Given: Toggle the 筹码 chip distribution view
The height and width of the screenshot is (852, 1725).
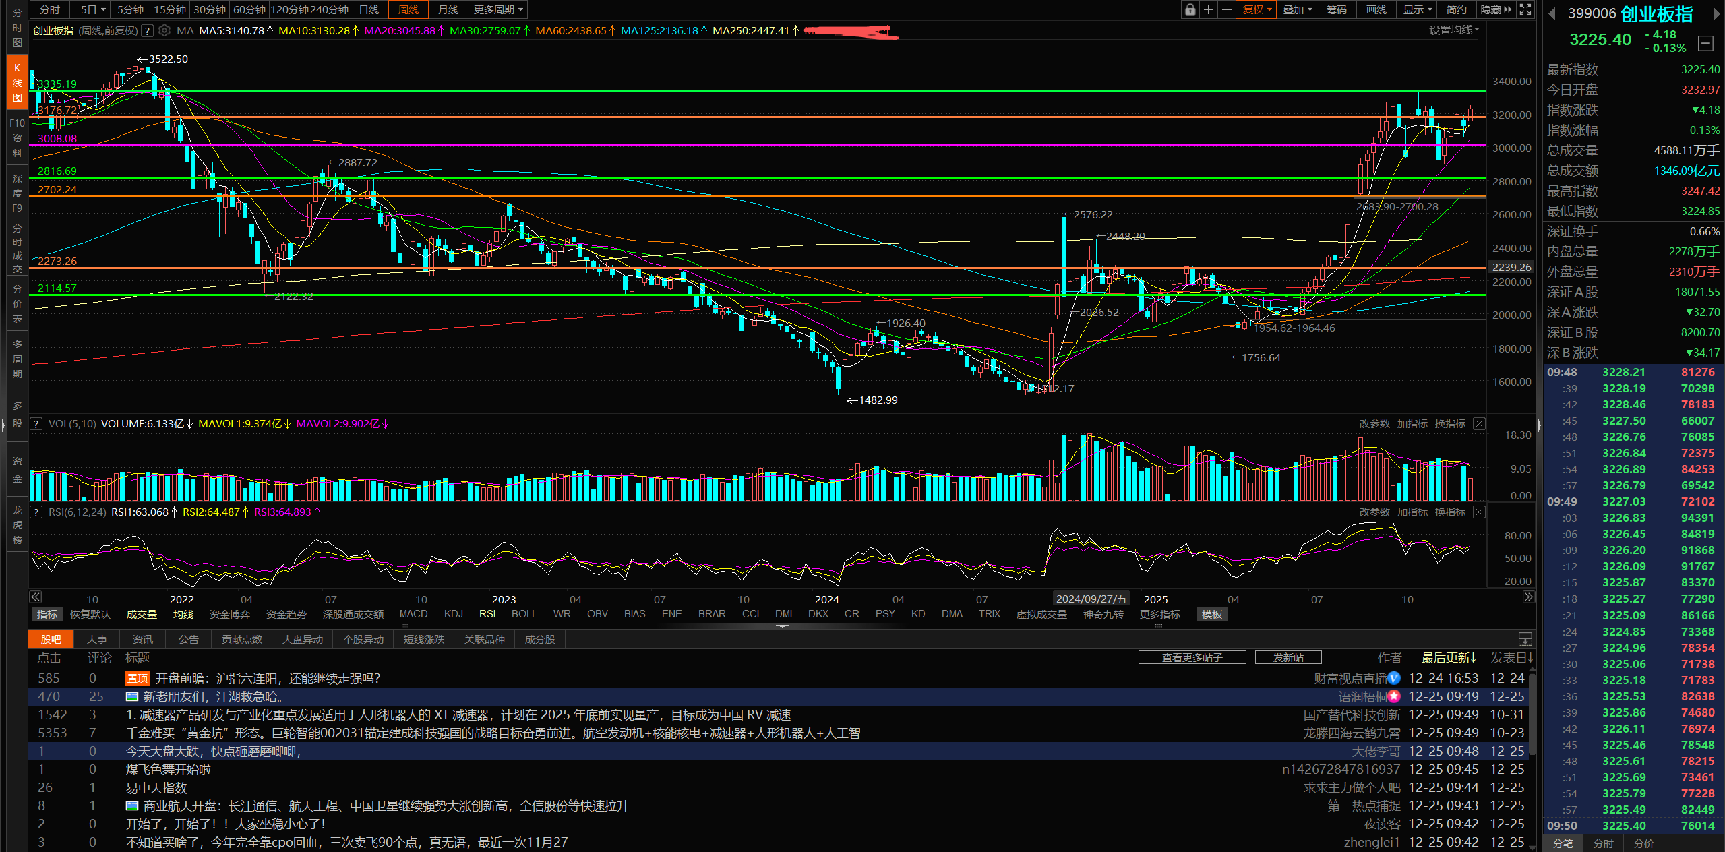Looking at the screenshot, I should click(x=1336, y=9).
